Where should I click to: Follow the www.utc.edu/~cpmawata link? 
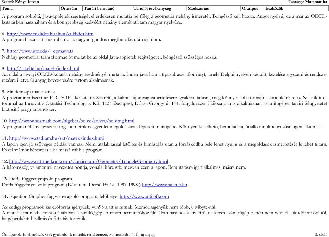[40, 51]
